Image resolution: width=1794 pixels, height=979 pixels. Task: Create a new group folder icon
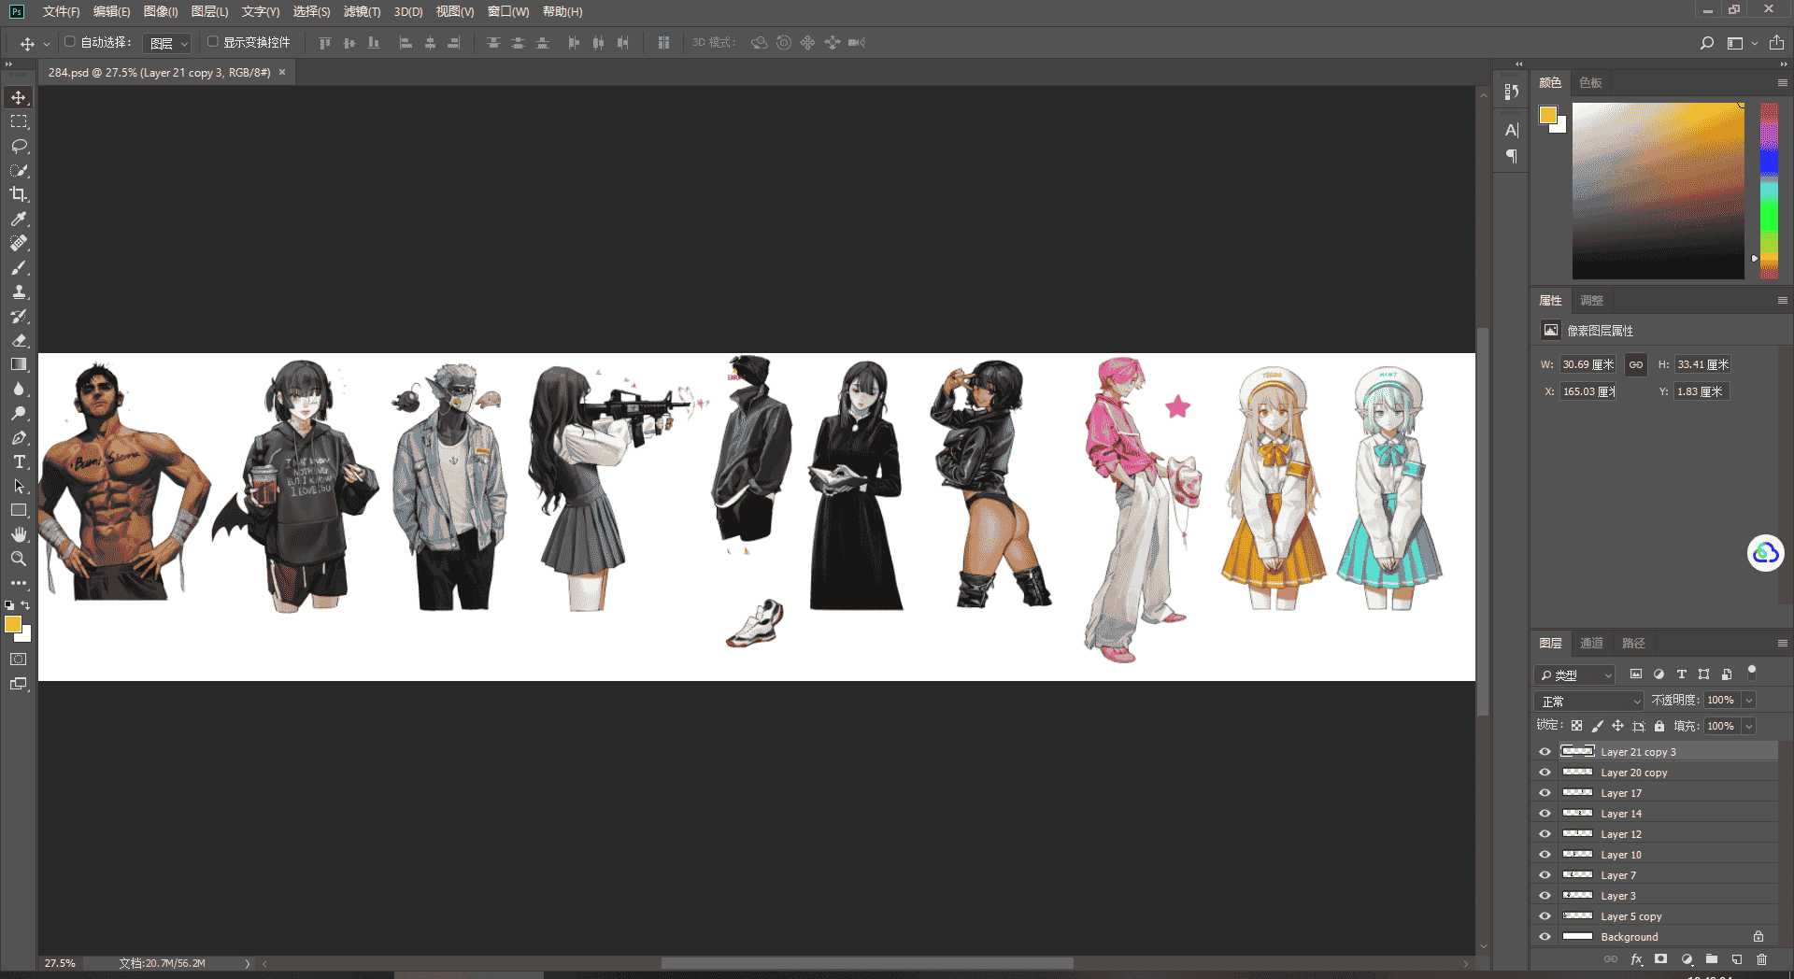(1711, 959)
